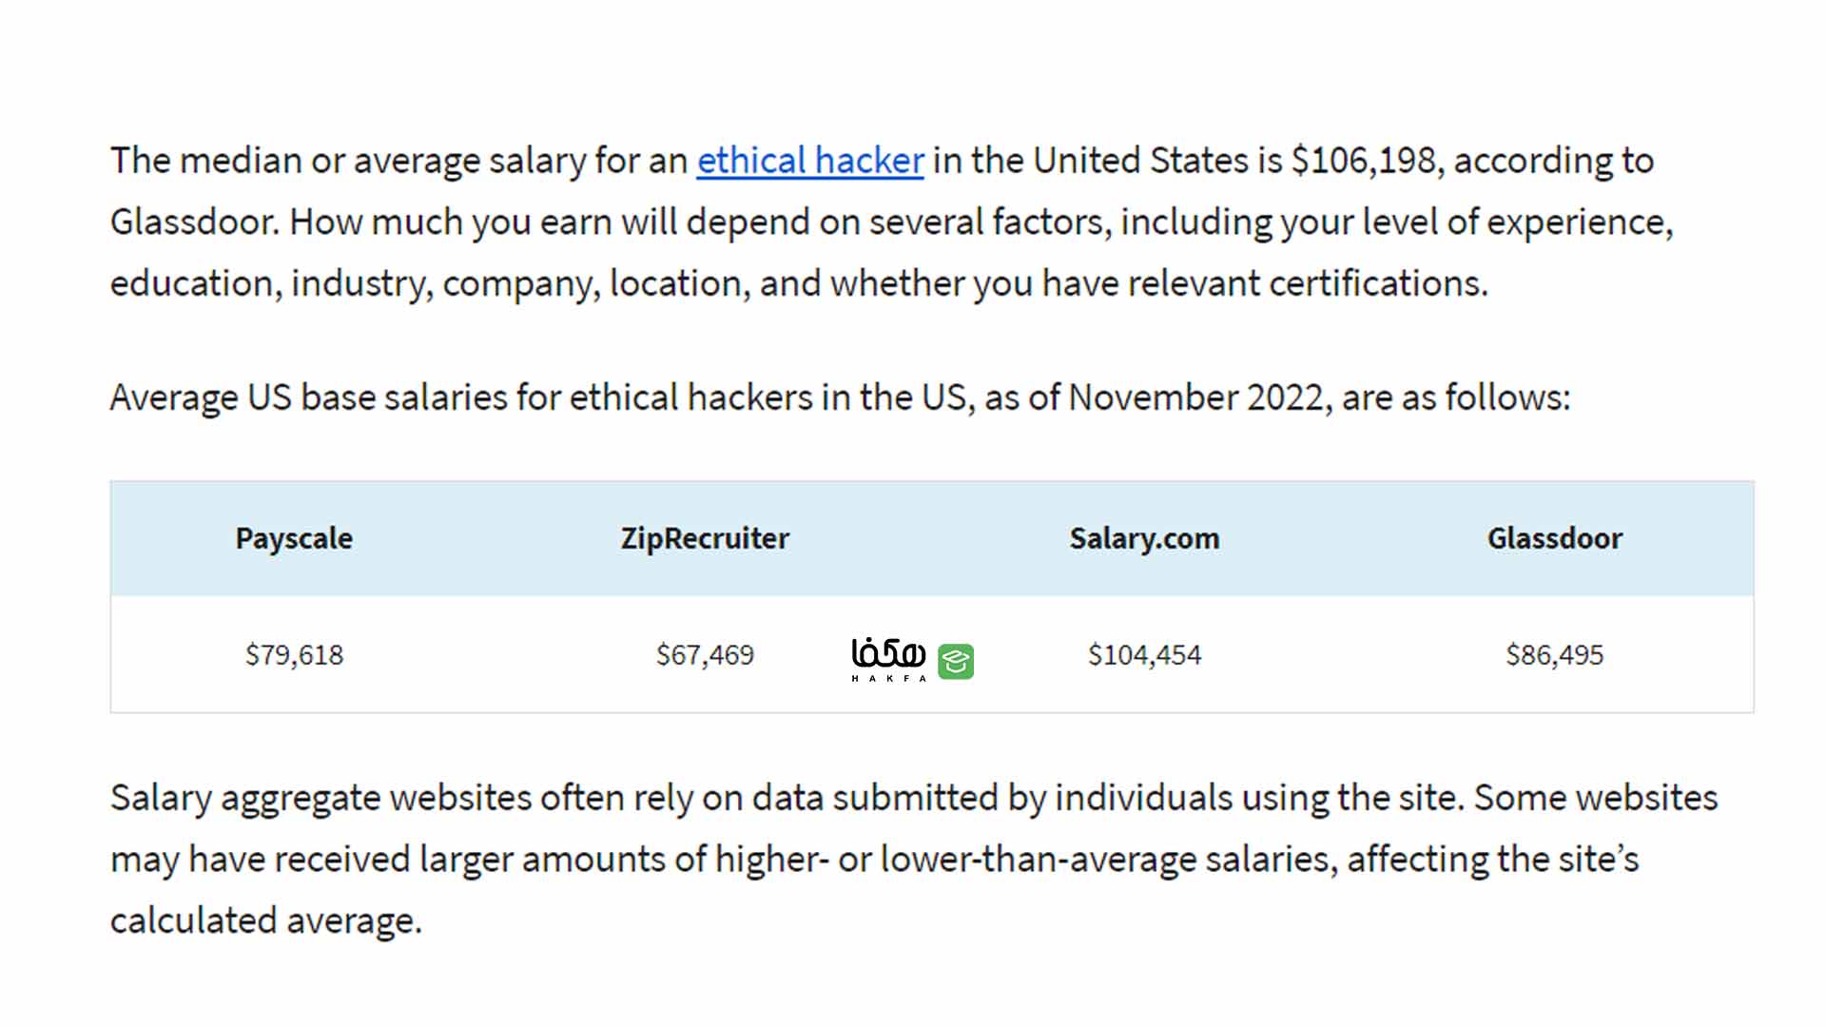This screenshot has height=1027, width=1826.
Task: Click the phrase relevant certifications
Action: pyautogui.click(x=1307, y=283)
